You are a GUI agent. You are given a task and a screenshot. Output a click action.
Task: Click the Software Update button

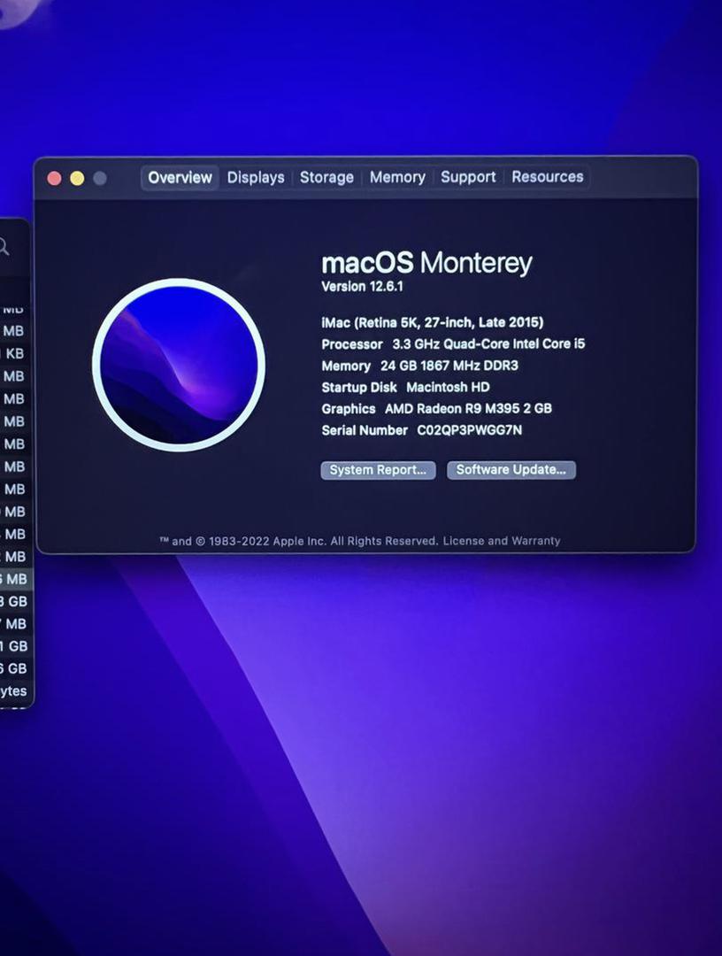(x=511, y=470)
